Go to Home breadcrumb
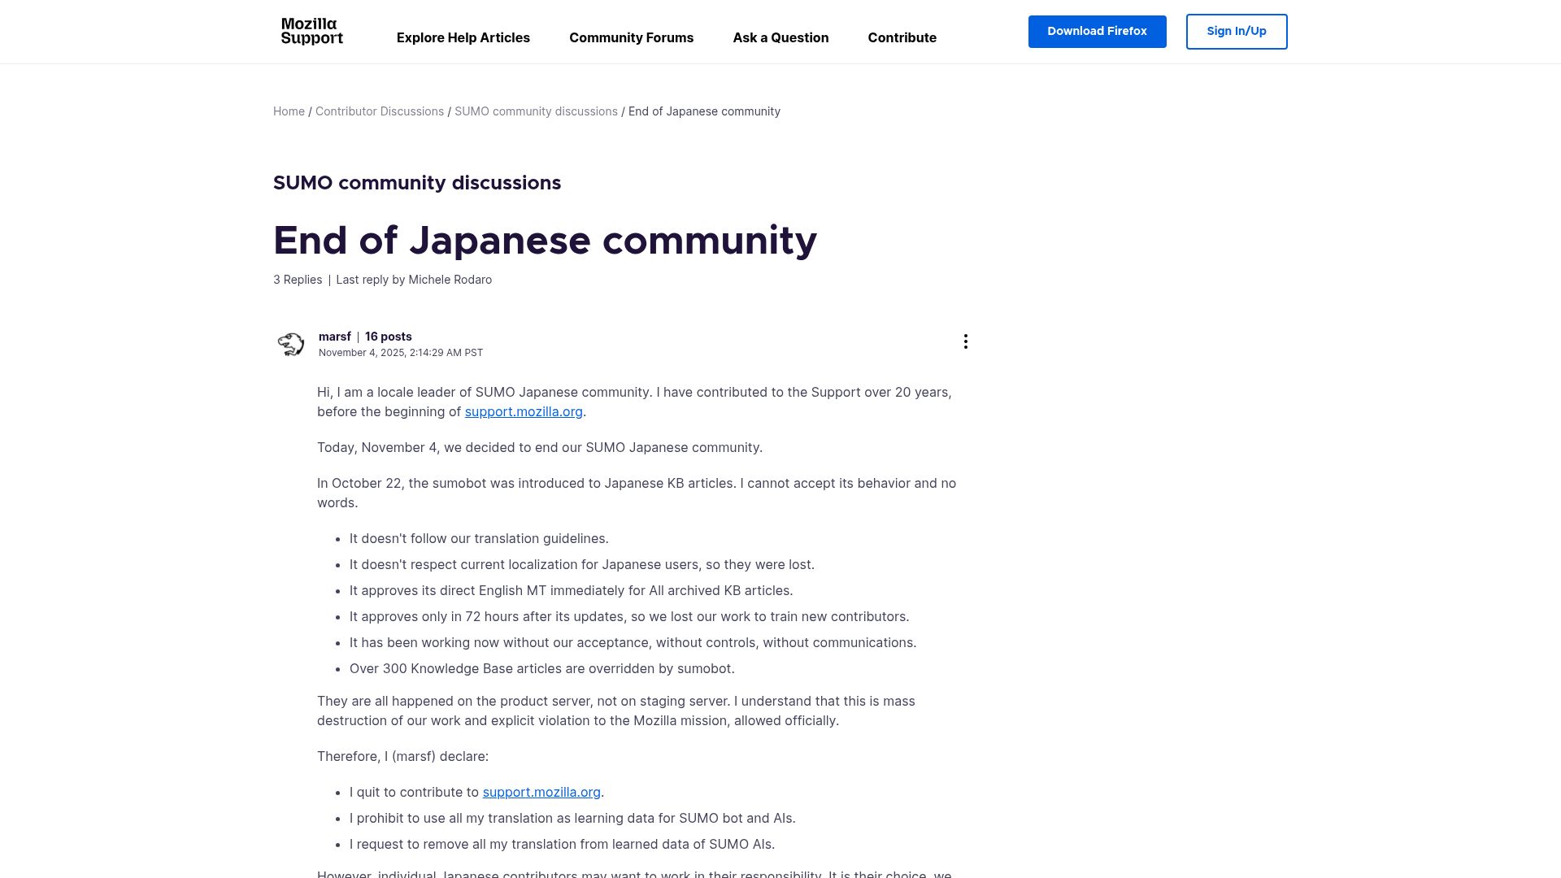Screen dimensions: 1561x878 (289, 111)
